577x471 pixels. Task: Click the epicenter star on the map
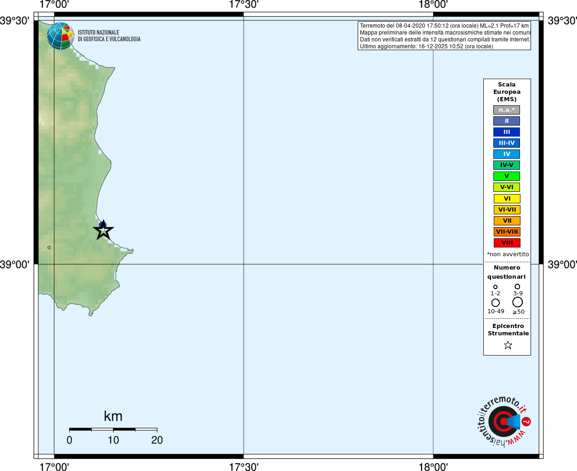[x=103, y=230]
